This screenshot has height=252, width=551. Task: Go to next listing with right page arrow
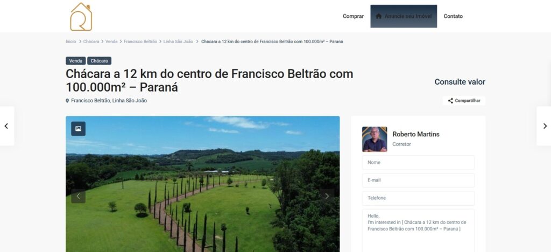pyautogui.click(x=545, y=126)
